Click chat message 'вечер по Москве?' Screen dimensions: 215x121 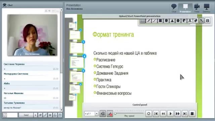[12, 108]
